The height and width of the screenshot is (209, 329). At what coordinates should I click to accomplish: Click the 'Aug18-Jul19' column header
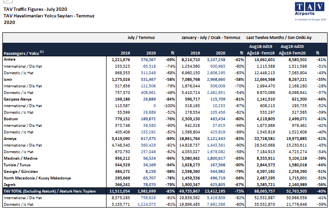pos(260,46)
